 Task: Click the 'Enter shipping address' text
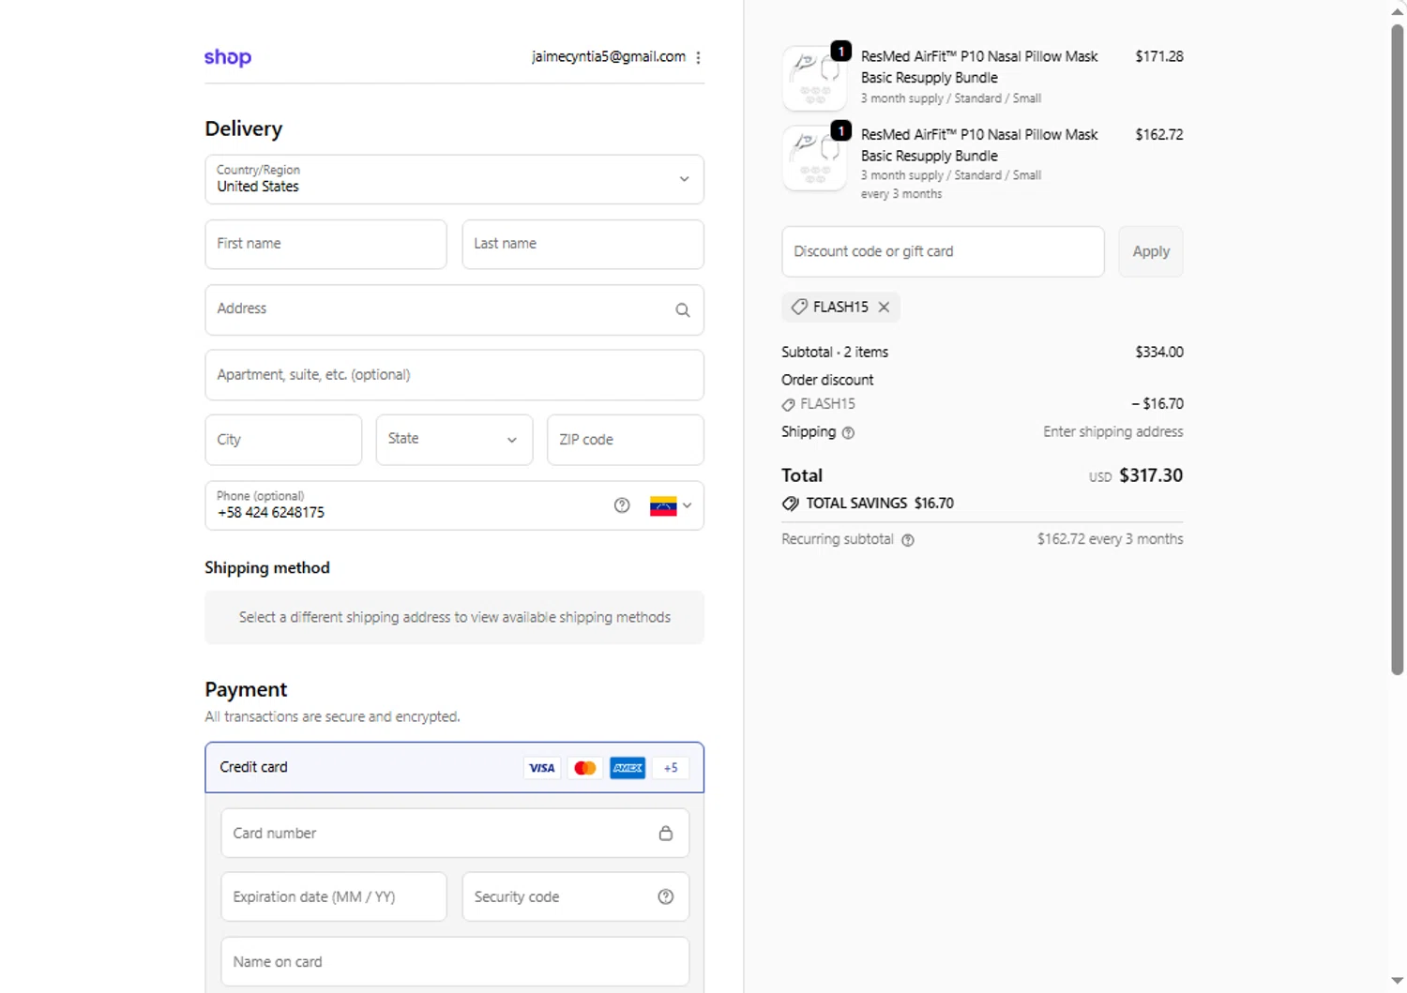point(1113,432)
